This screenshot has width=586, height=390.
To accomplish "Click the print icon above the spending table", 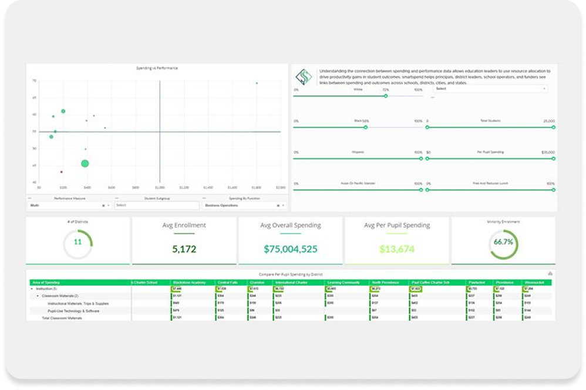I will click(x=550, y=274).
